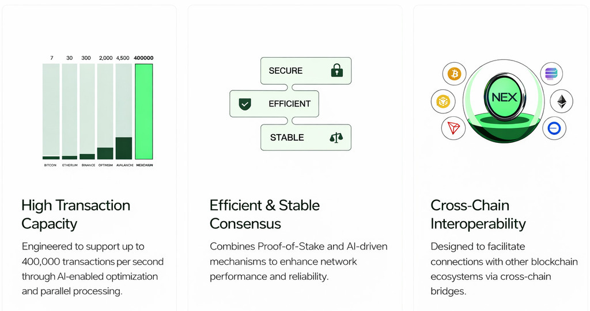The image size is (590, 311).
Task: Click the padlock icon beside SECURE
Action: tap(336, 71)
